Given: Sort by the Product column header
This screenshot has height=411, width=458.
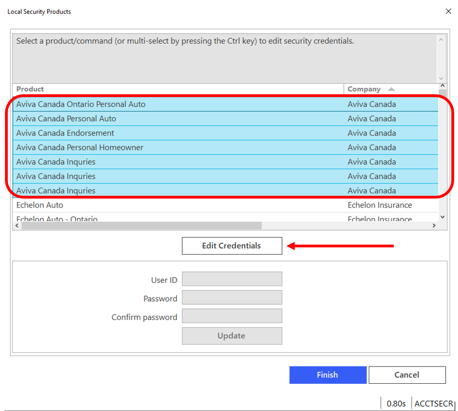Looking at the screenshot, I should [178, 89].
